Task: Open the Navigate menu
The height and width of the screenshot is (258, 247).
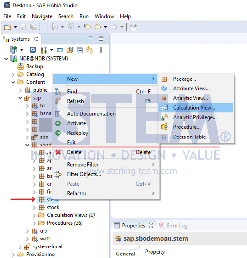Action: [42, 16]
